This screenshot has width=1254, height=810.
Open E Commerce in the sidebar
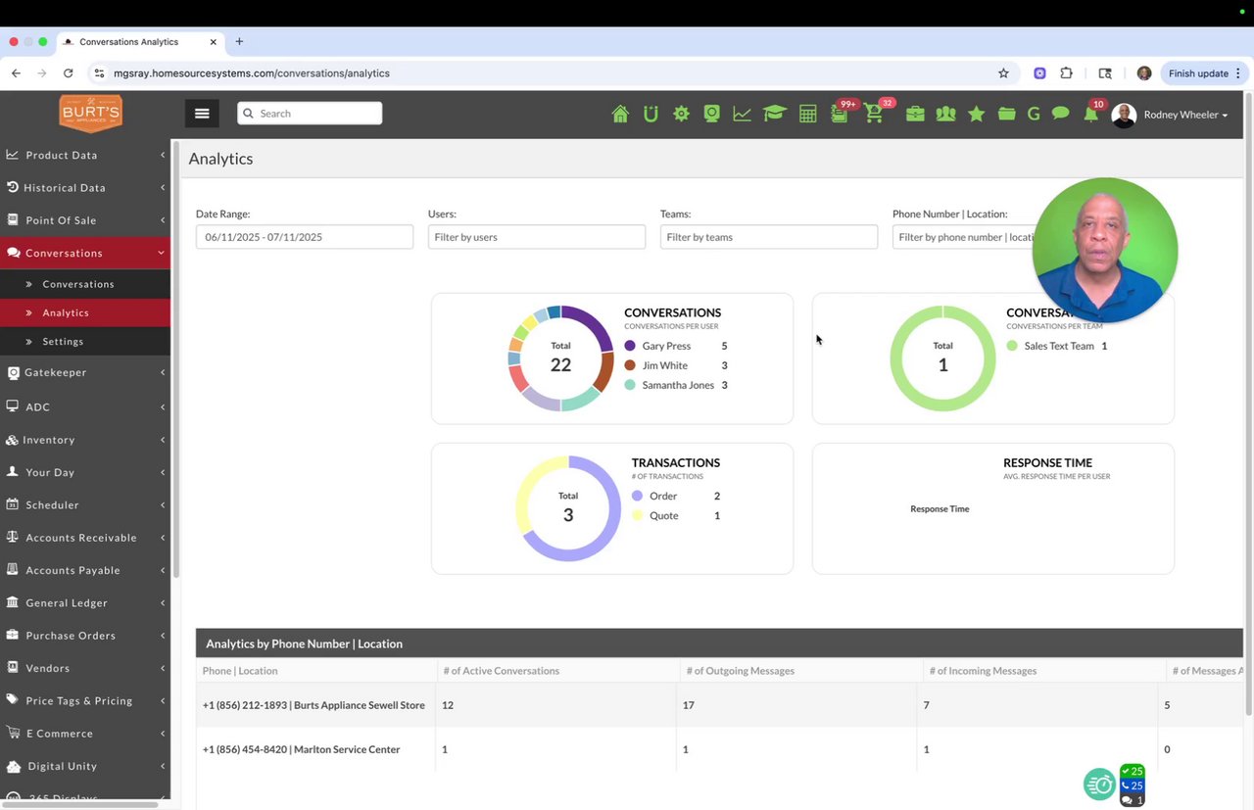[85, 734]
